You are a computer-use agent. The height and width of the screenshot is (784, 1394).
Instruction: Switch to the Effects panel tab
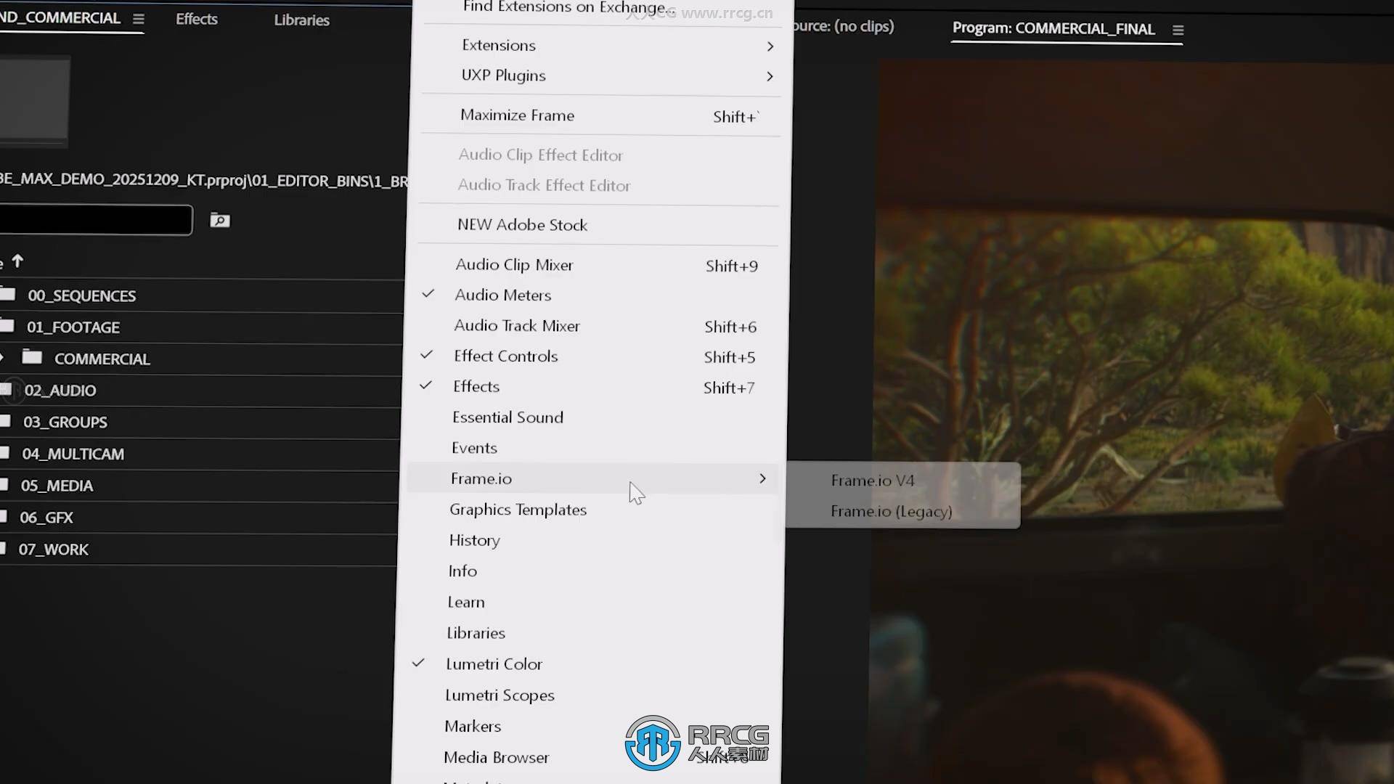[196, 20]
